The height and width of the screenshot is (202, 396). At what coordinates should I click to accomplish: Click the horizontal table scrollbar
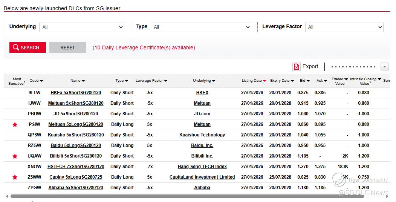(x=188, y=196)
